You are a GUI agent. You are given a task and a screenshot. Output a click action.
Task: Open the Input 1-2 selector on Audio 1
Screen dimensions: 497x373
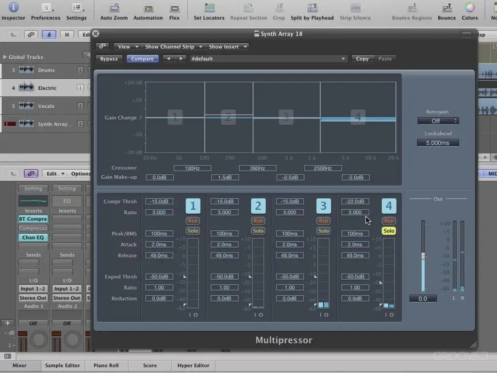(x=33, y=288)
